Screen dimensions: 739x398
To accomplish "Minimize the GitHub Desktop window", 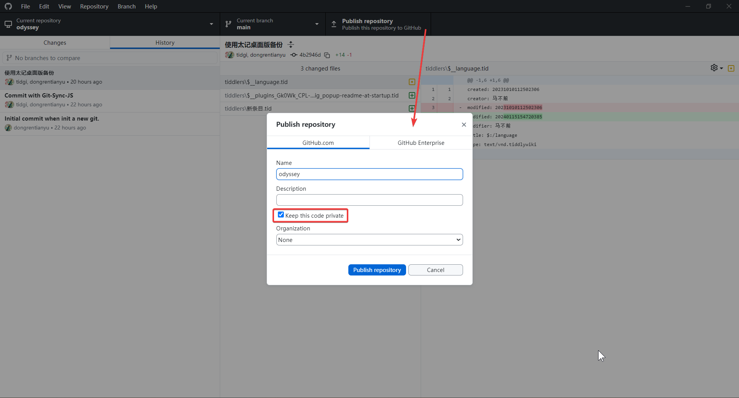I will (687, 6).
